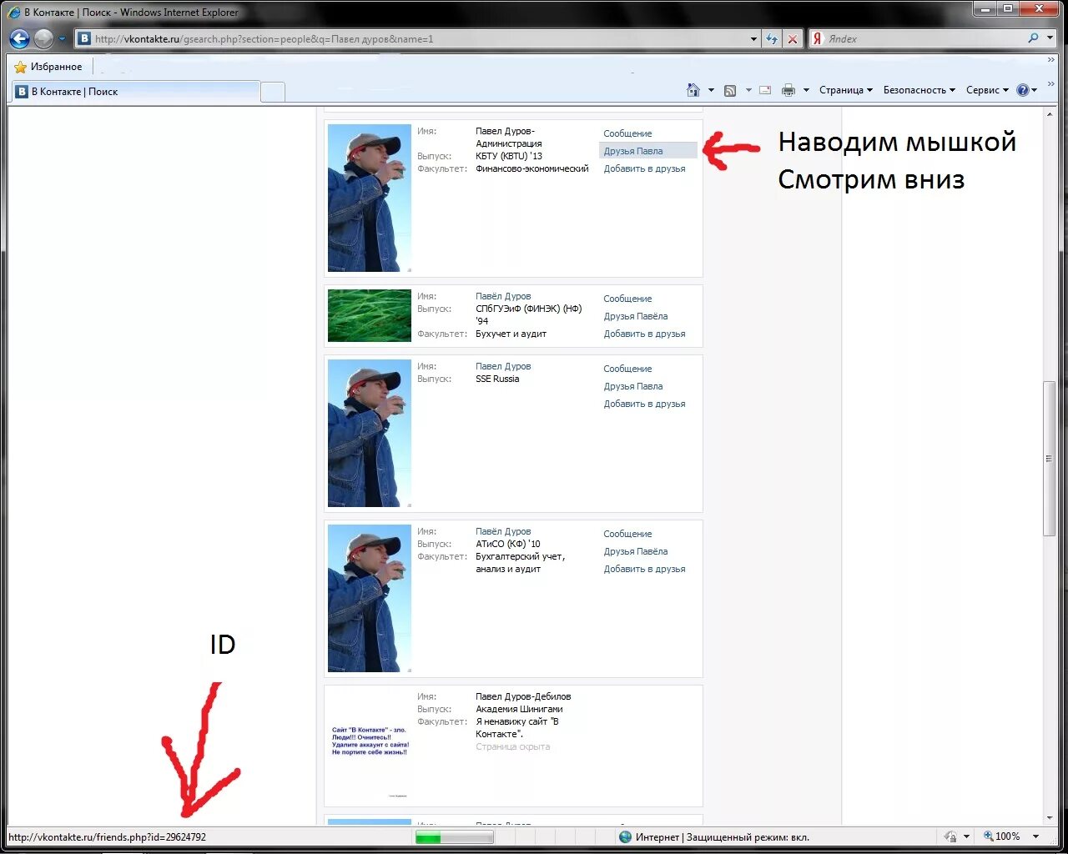Open profile photo of Павел Дуров-Администрация
Image resolution: width=1068 pixels, height=854 pixels.
click(x=370, y=198)
